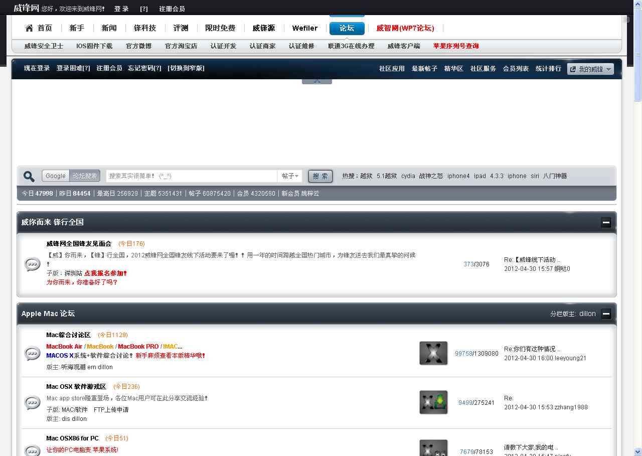Click the forum search text field
Image resolution: width=642 pixels, height=456 pixels.
click(192, 176)
